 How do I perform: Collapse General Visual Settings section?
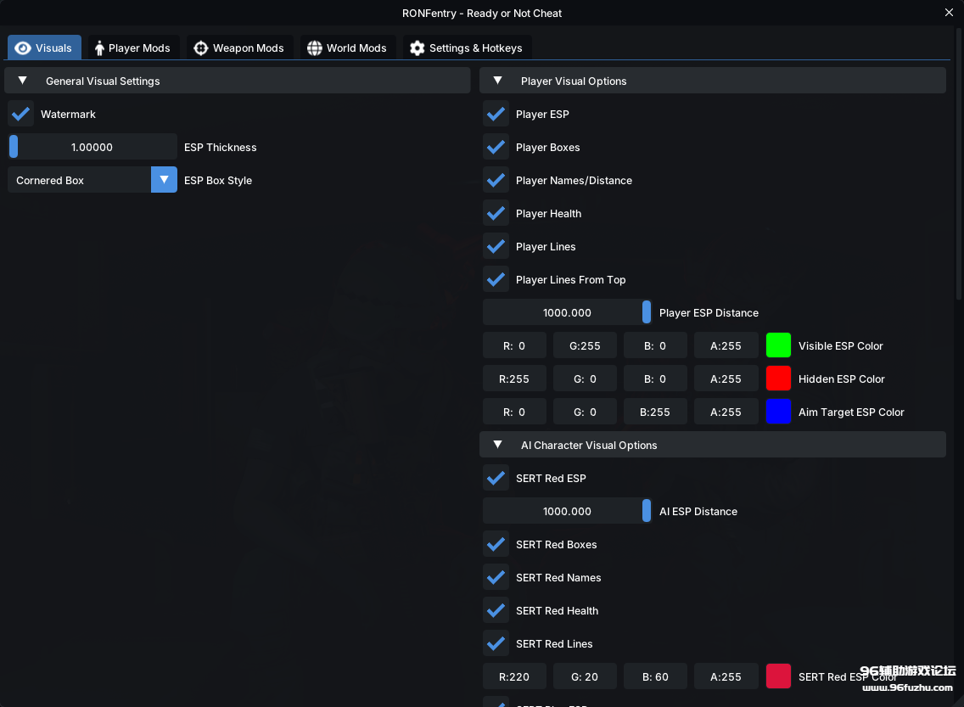click(23, 81)
